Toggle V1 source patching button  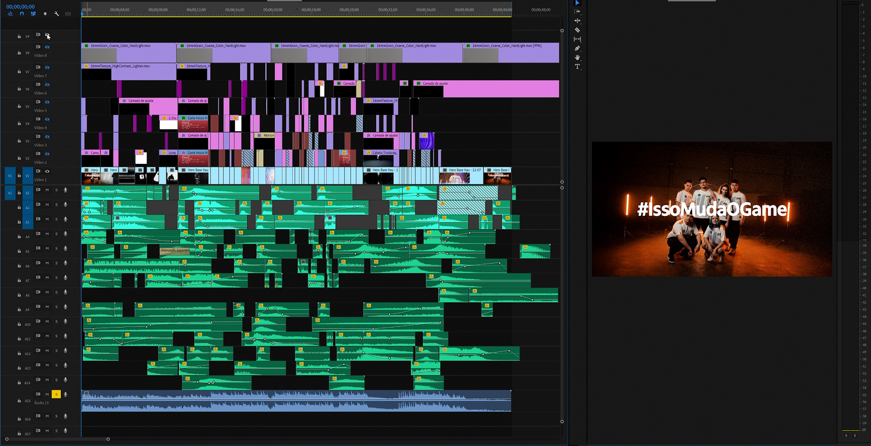point(10,176)
